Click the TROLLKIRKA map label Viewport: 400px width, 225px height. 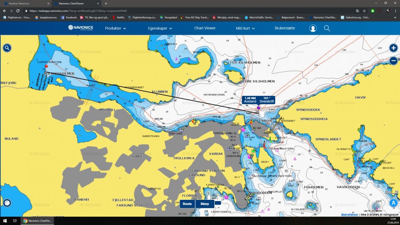184,158
